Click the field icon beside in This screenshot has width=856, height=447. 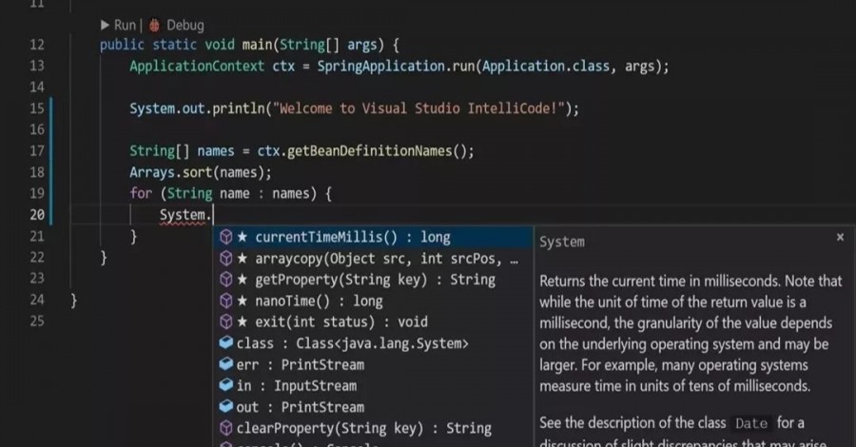click(226, 385)
